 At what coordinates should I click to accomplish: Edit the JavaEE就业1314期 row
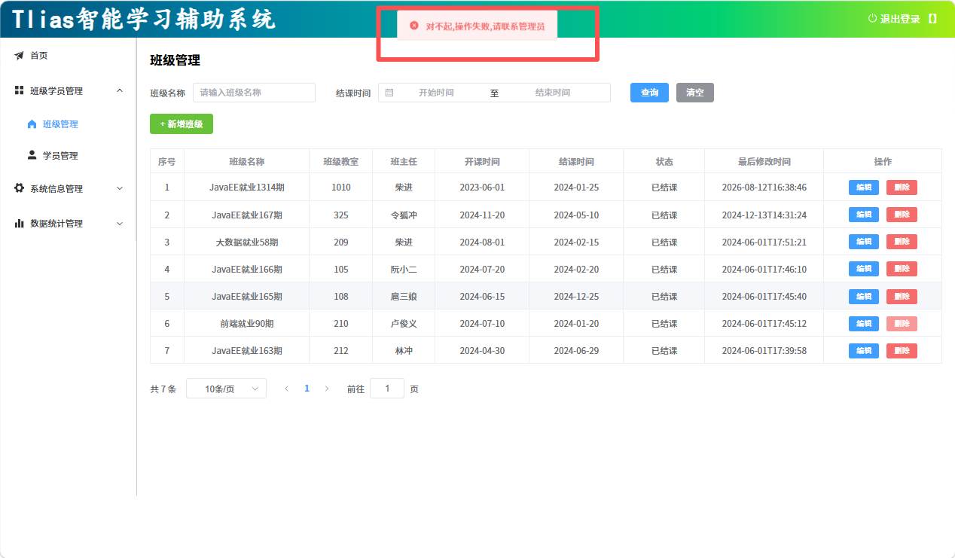[x=864, y=188]
